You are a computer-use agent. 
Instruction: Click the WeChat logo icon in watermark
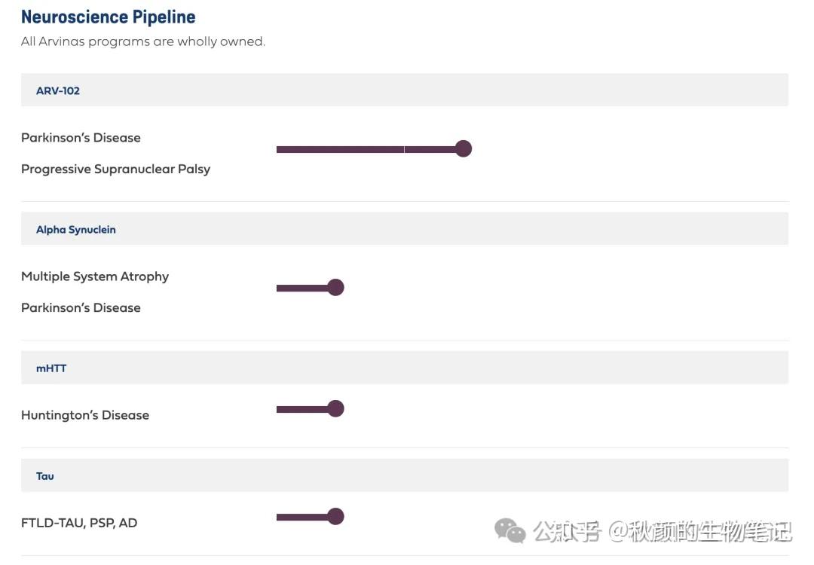click(510, 531)
